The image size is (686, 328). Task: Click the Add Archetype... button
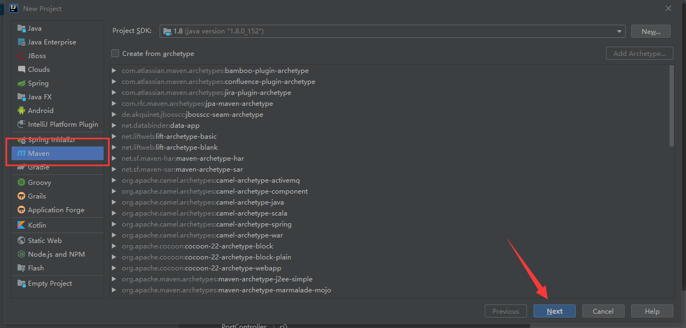639,53
